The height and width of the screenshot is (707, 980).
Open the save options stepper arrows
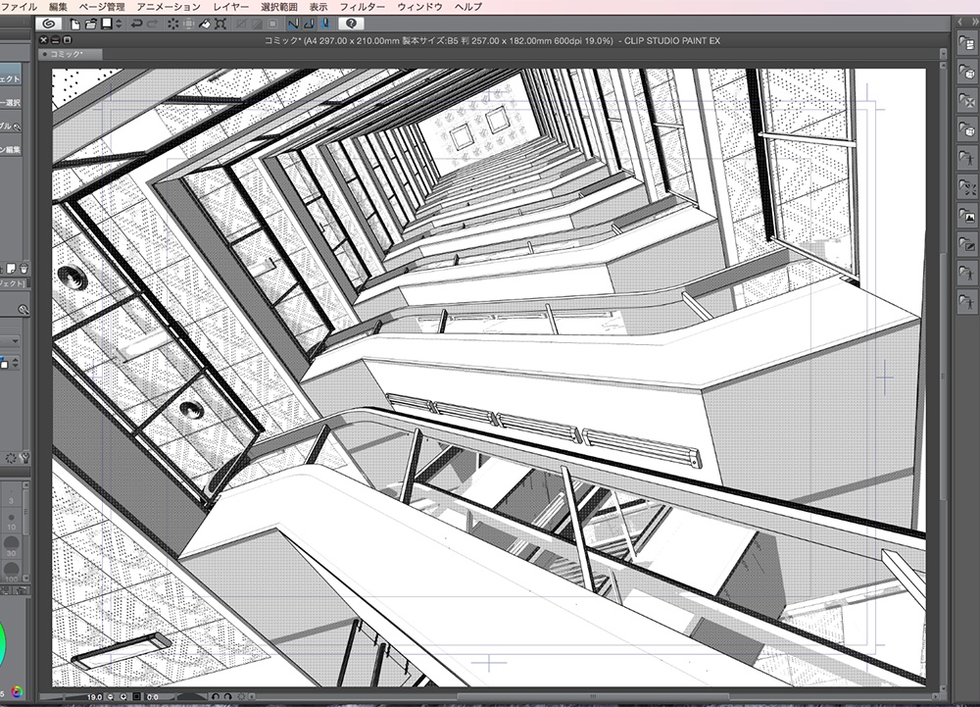click(119, 24)
